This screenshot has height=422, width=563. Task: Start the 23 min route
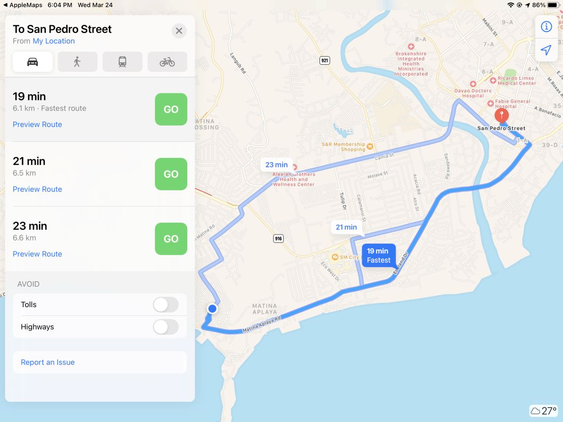pyautogui.click(x=171, y=239)
